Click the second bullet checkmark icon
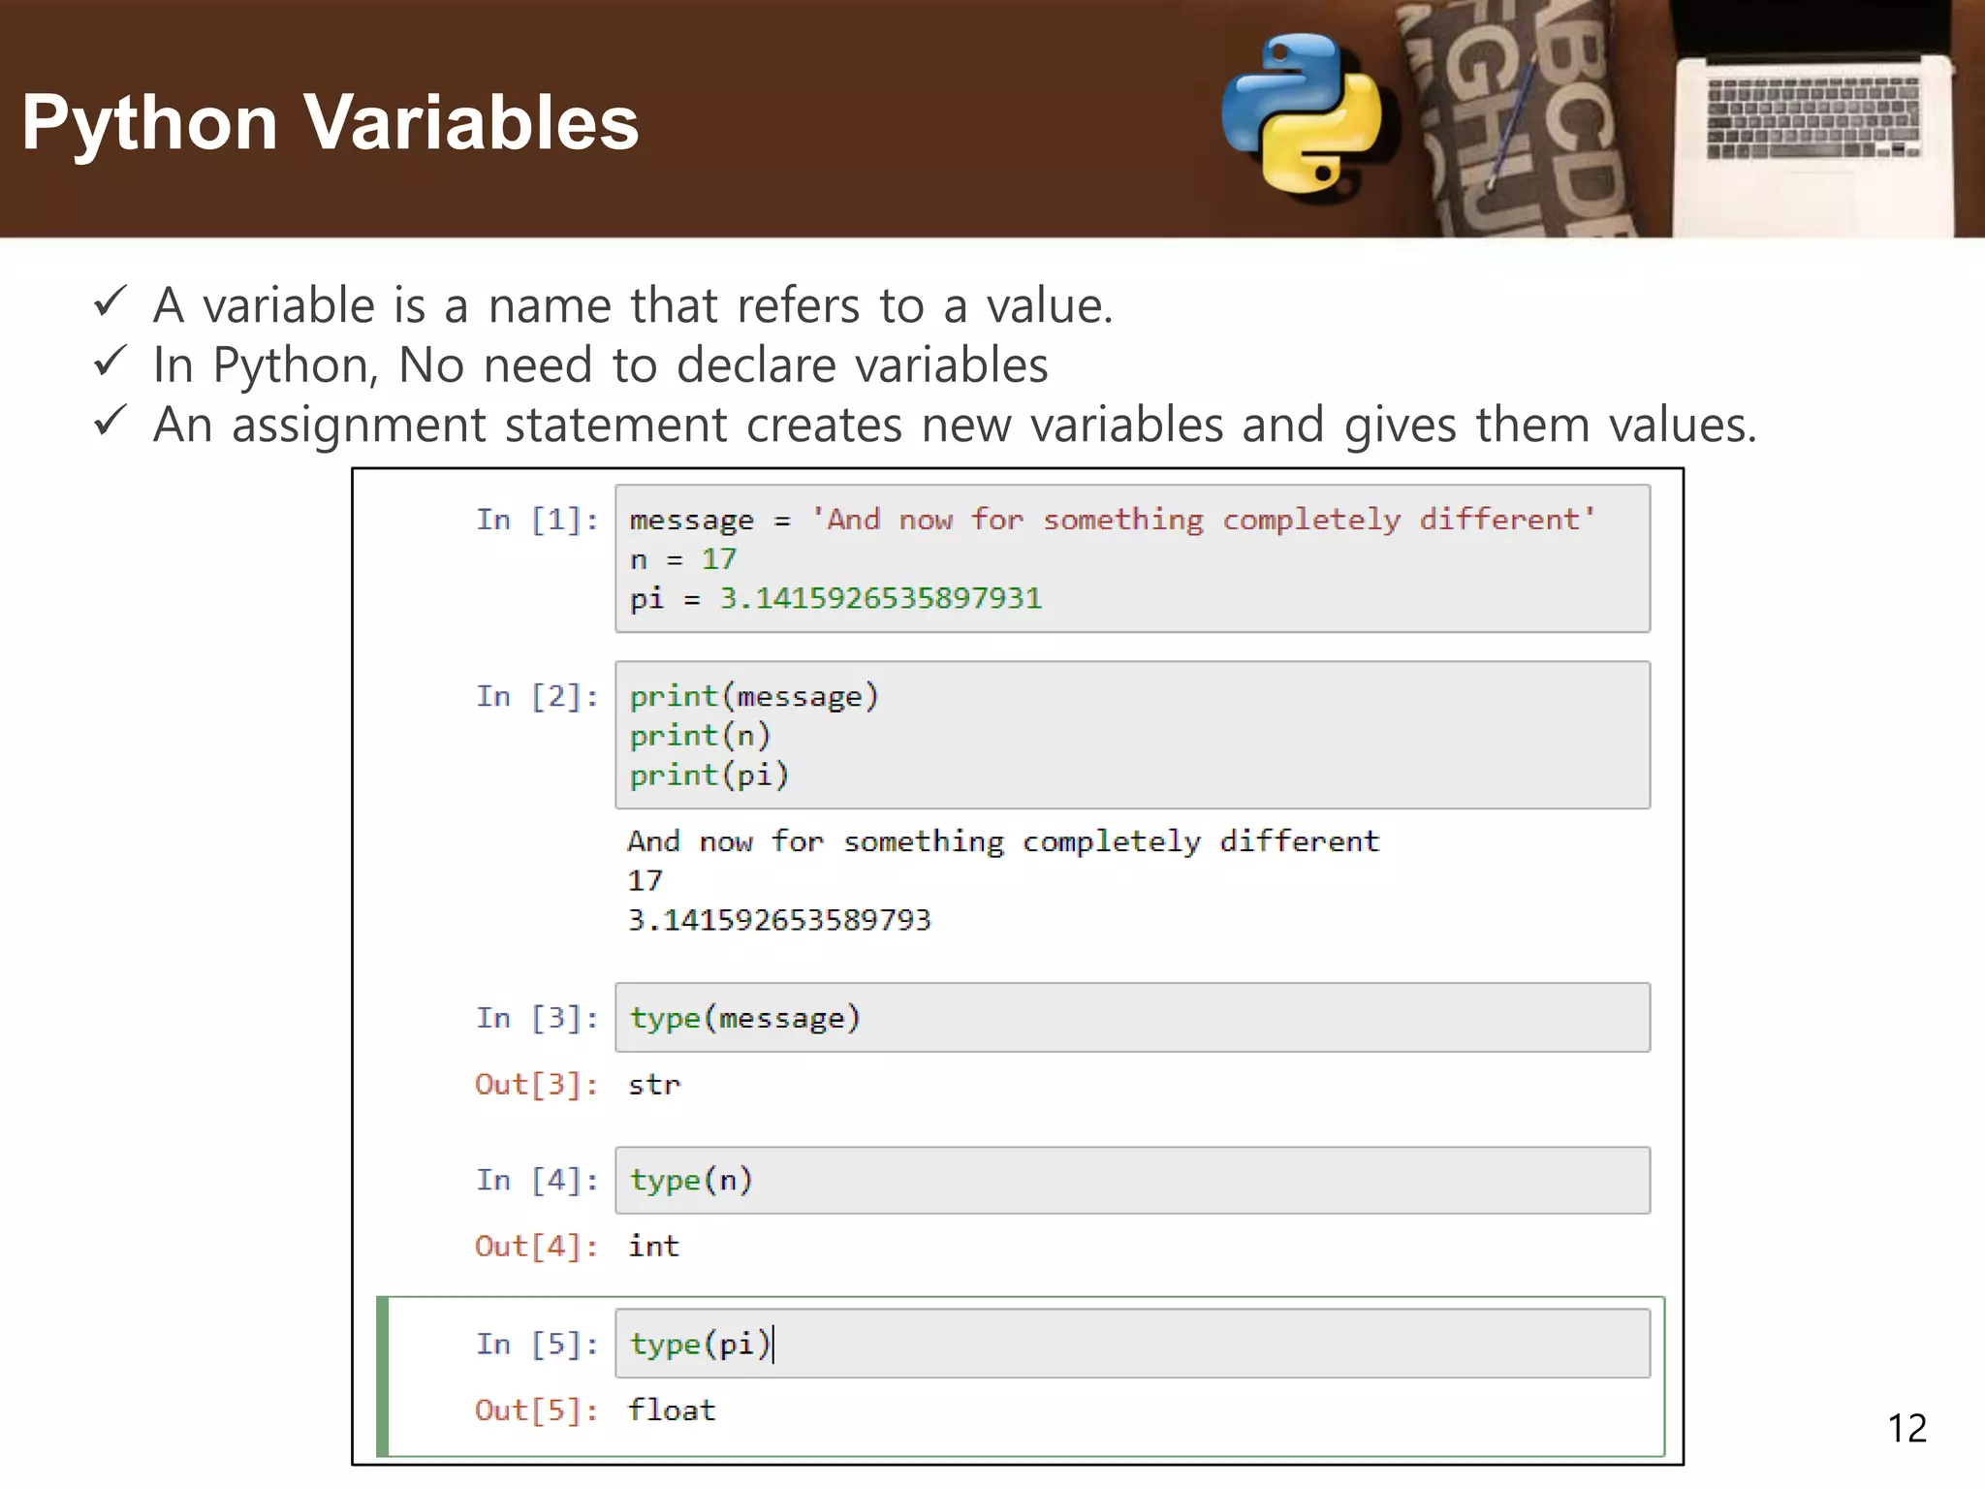Viewport: 1985px width, 1489px height. [x=110, y=363]
